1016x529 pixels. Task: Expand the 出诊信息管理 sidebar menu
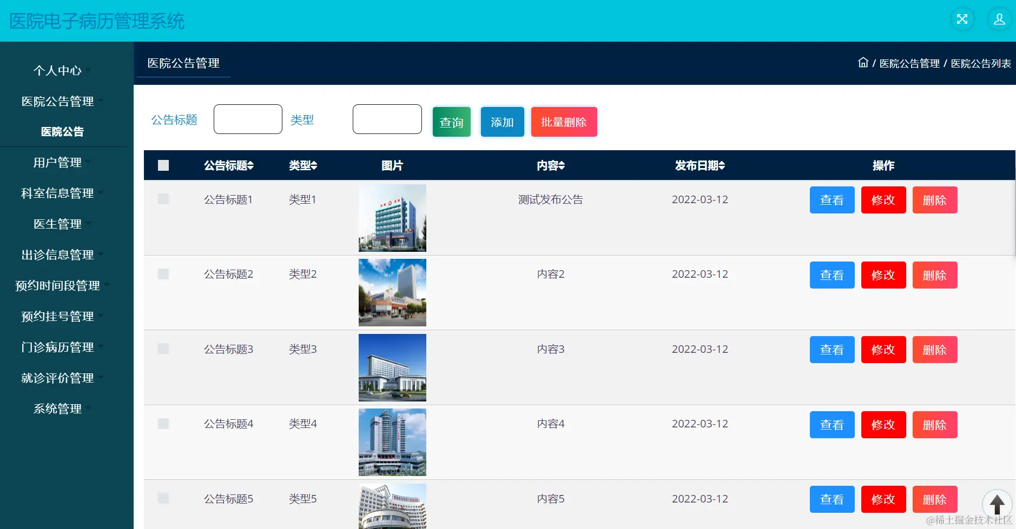[x=63, y=255]
